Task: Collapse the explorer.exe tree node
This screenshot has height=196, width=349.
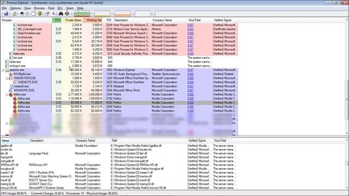Action: pyautogui.click(x=3, y=70)
